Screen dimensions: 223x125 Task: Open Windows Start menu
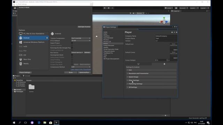[x=14, y=123]
